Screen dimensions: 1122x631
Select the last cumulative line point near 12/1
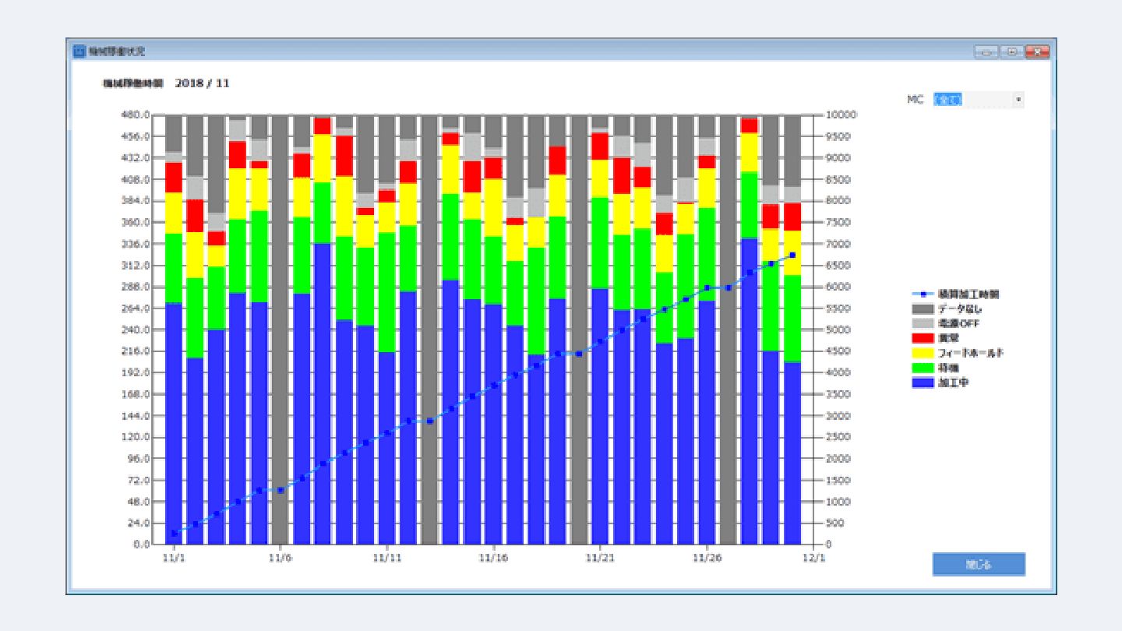(792, 255)
